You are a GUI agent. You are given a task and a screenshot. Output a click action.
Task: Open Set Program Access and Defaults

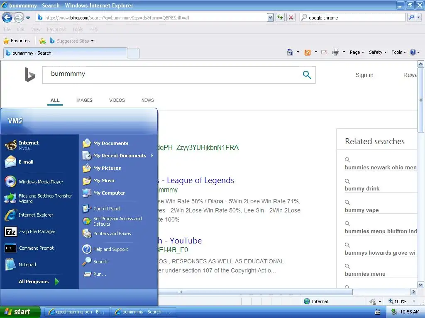pos(118,221)
